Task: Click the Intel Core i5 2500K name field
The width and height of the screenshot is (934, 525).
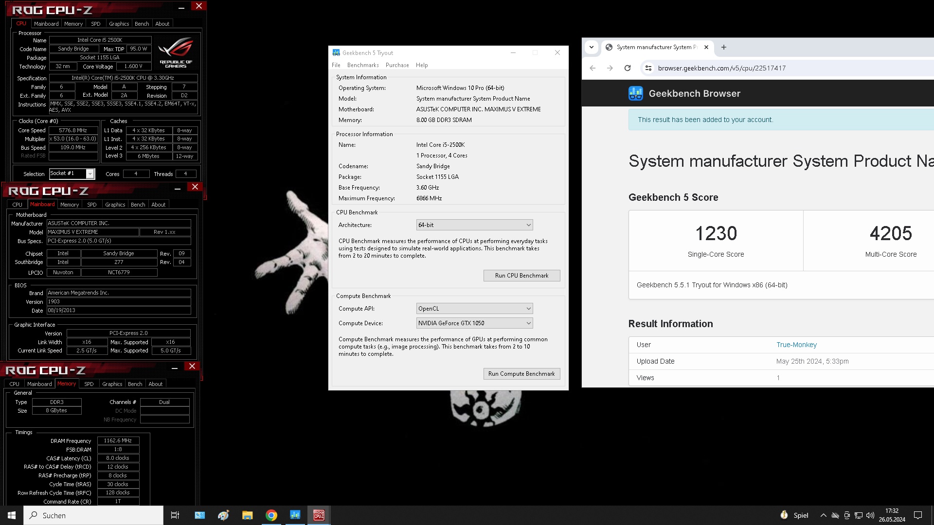Action: (100, 40)
